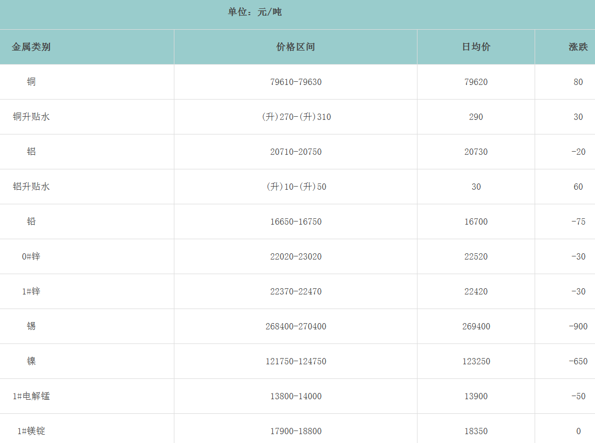Viewport: 595px width, 443px height.
Task: Select the (升)270-(升)310 price range cell
Action: tap(296, 117)
